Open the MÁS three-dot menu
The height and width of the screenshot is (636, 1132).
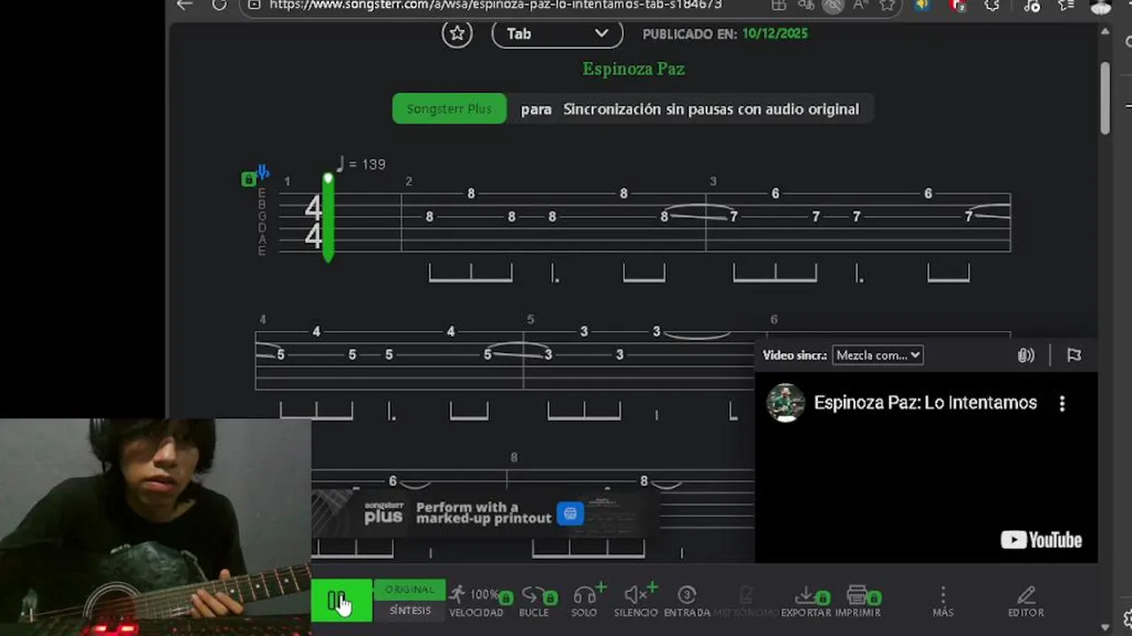click(x=943, y=602)
